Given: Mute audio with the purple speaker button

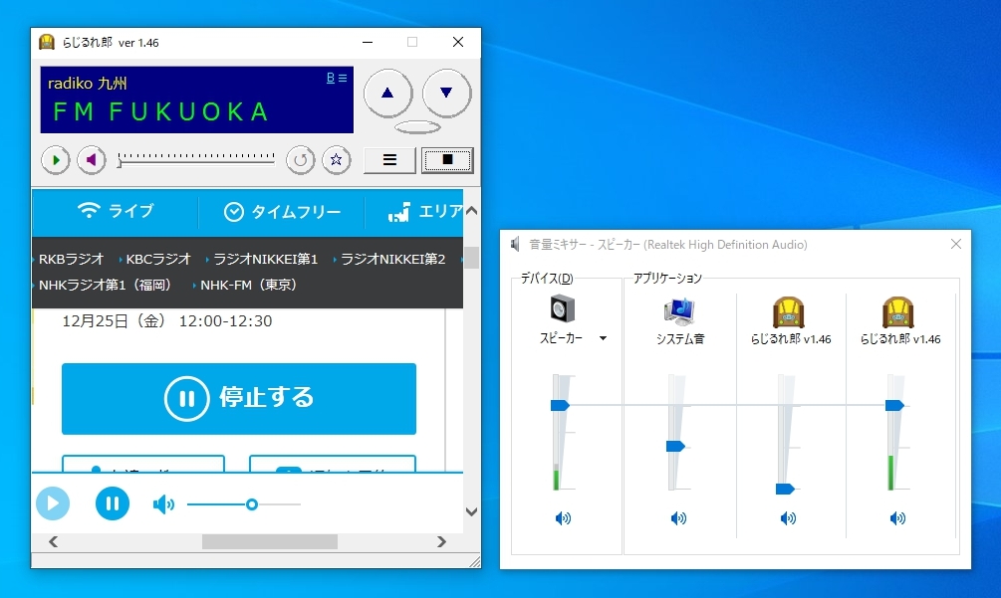Looking at the screenshot, I should tap(92, 160).
